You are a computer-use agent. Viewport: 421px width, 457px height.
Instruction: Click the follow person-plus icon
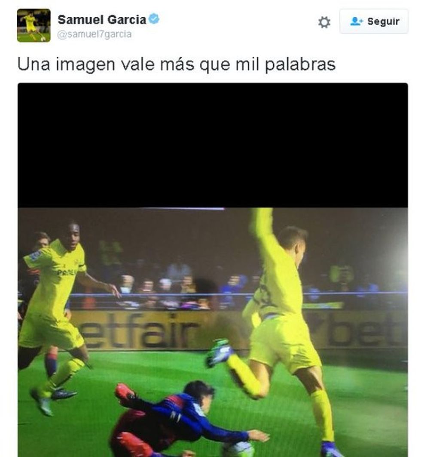click(x=357, y=21)
